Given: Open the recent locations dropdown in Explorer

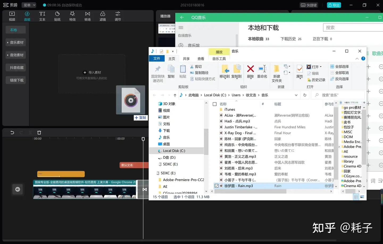Looking at the screenshot, I should [169, 95].
